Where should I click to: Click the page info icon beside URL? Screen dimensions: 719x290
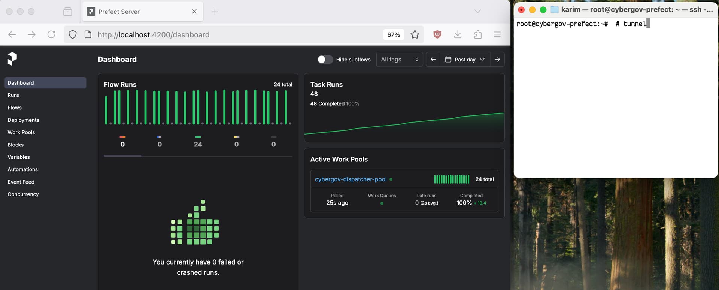pyautogui.click(x=88, y=34)
